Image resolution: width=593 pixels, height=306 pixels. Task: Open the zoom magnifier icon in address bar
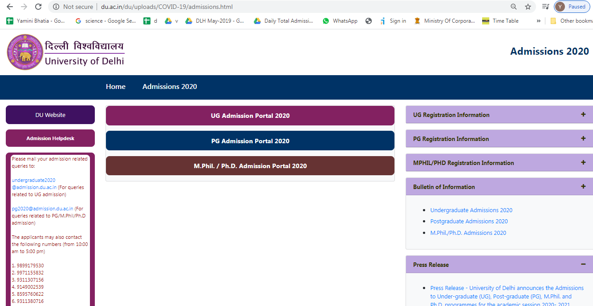click(514, 7)
